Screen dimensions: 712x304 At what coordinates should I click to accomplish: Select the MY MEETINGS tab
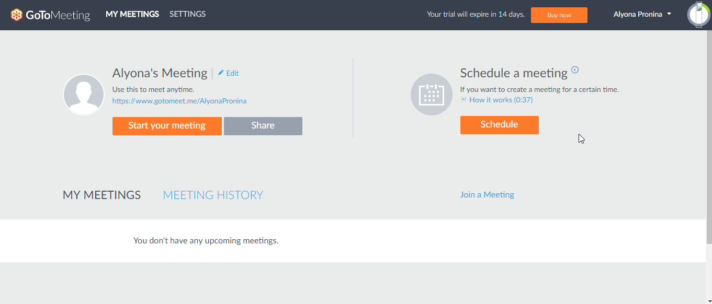coord(101,194)
